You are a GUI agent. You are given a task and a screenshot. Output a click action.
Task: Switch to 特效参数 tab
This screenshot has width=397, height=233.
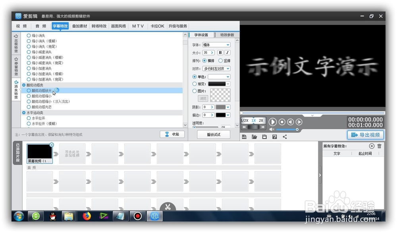click(227, 35)
